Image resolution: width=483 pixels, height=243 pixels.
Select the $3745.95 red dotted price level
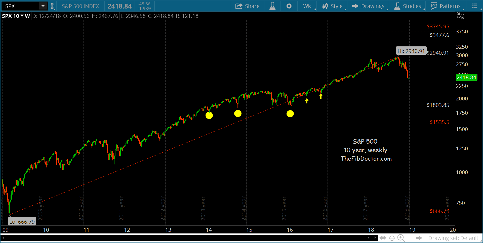click(438, 26)
